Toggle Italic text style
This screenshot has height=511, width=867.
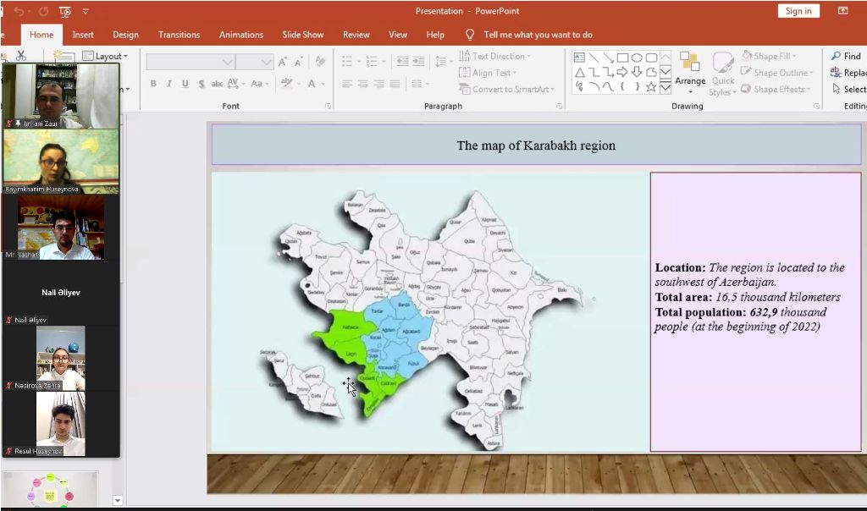pyautogui.click(x=169, y=84)
